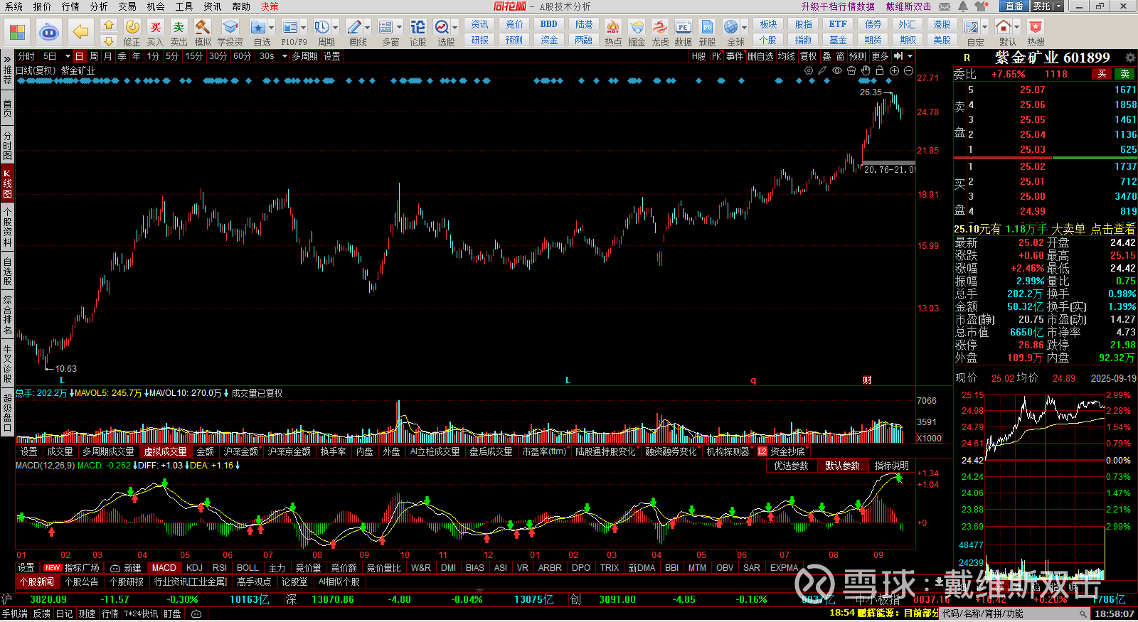Open the 5日 period dropdown arrow
The height and width of the screenshot is (622, 1138).
click(68, 56)
